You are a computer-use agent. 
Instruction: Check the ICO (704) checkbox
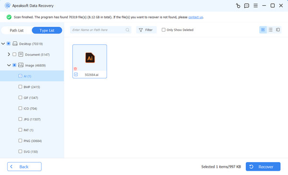(20, 108)
